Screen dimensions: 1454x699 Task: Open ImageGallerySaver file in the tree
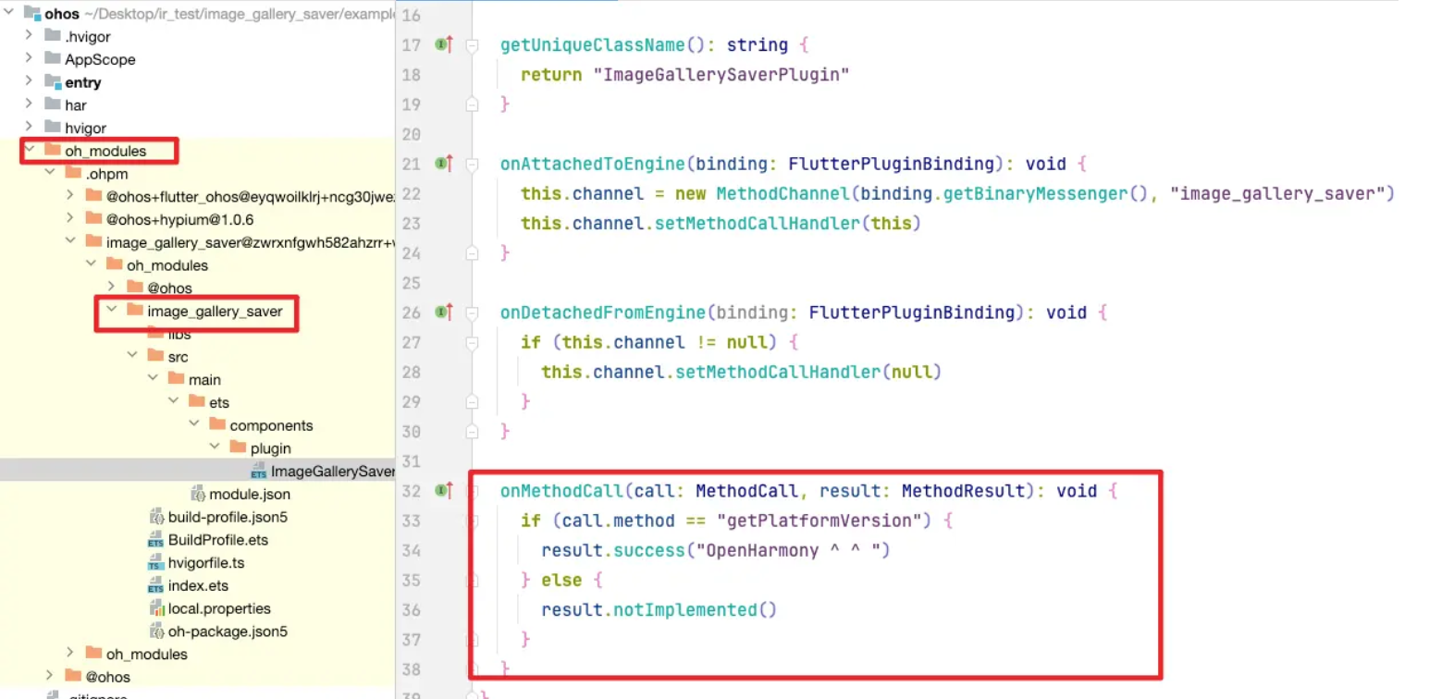click(331, 472)
